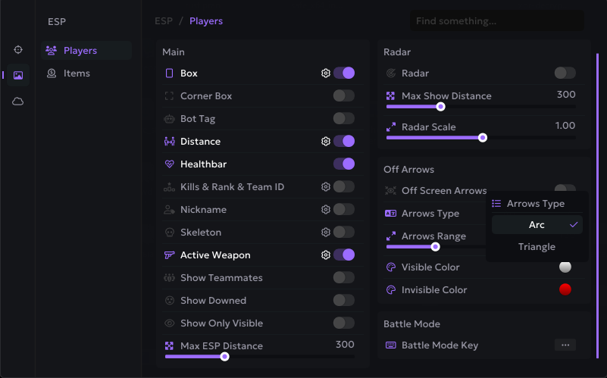
Task: Click Battle Mode Key bind button
Action: pyautogui.click(x=565, y=345)
